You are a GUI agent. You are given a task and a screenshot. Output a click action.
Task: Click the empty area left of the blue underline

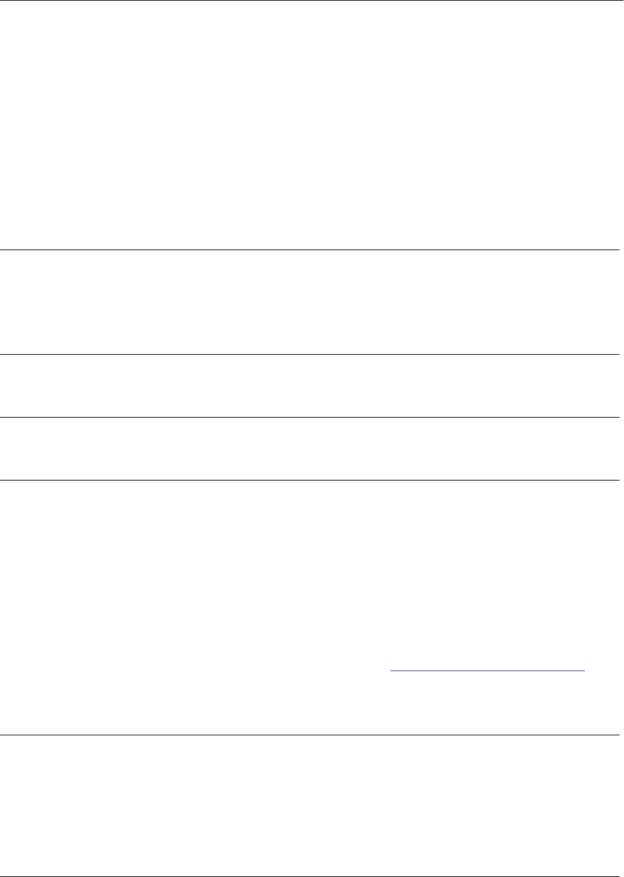click(195, 671)
